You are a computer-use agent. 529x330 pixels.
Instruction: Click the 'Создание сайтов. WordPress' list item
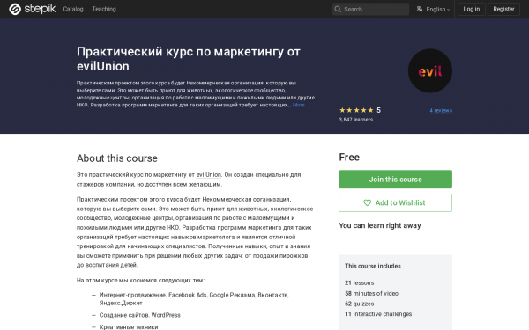(x=139, y=315)
